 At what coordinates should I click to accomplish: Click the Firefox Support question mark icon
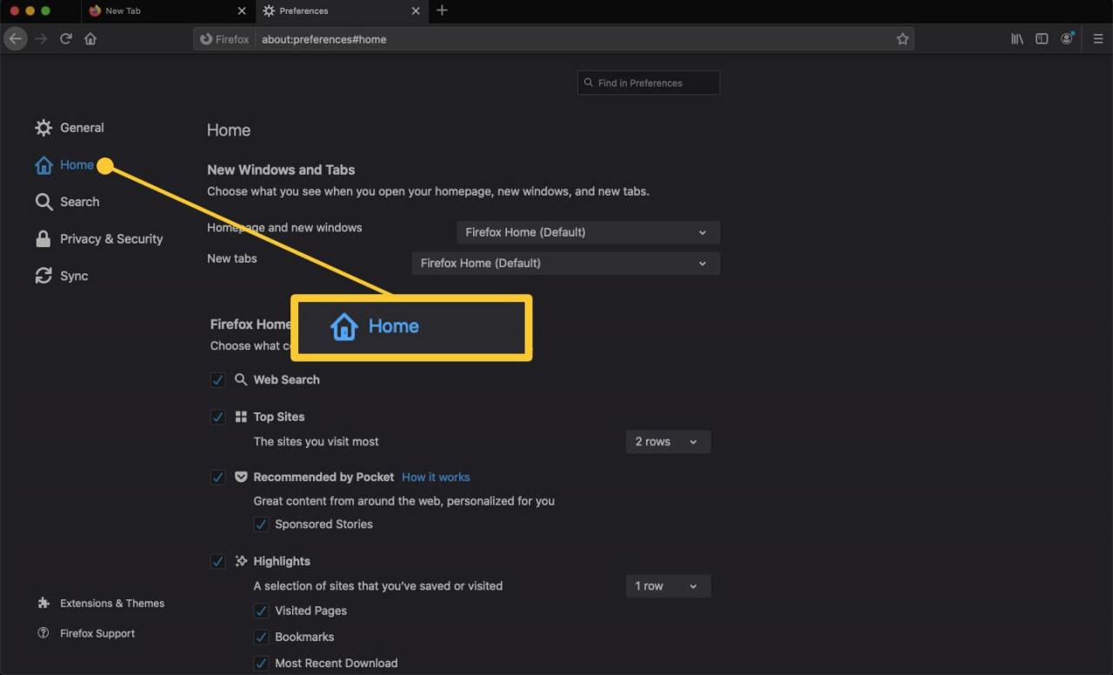point(43,633)
